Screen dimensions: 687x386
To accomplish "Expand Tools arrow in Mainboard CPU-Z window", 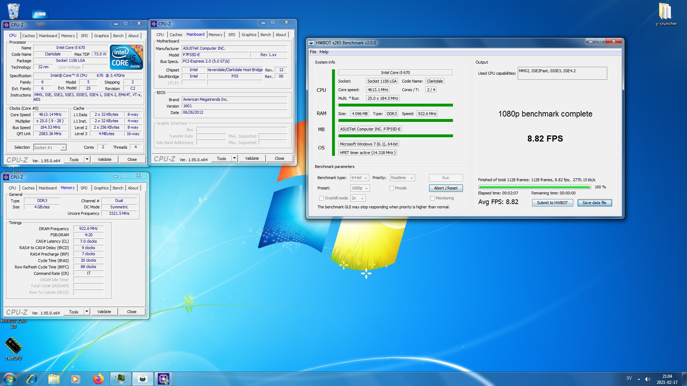I will [x=234, y=158].
